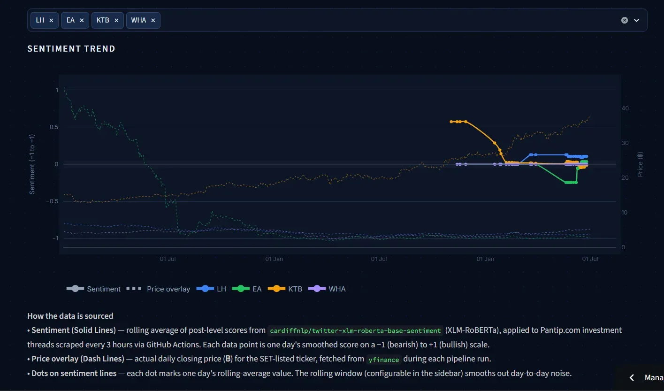
Task: Toggle the Sentiment legend entry
Action: pos(94,289)
